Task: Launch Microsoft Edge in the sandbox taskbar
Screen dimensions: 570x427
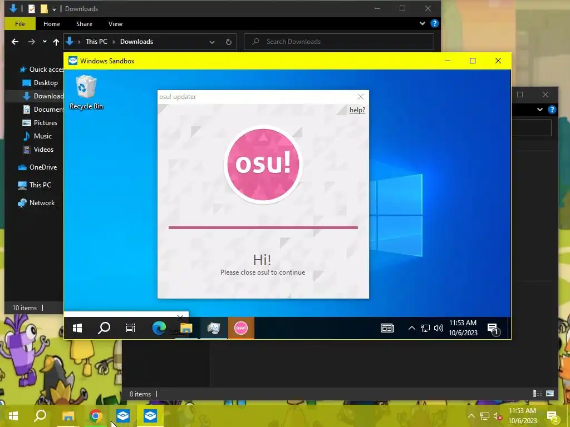Action: click(159, 328)
